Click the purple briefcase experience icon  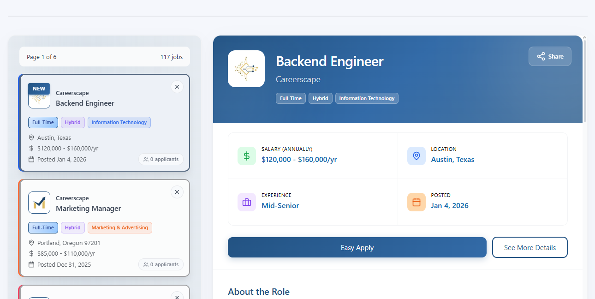pyautogui.click(x=246, y=202)
